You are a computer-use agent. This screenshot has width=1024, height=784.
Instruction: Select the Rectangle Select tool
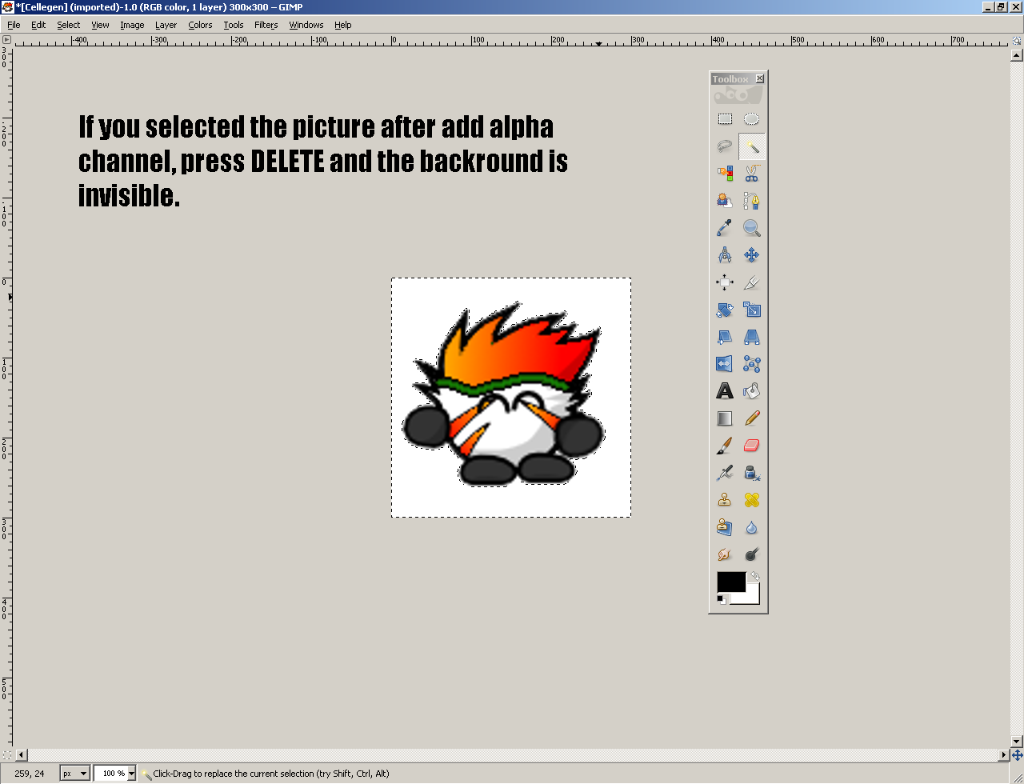(x=724, y=118)
